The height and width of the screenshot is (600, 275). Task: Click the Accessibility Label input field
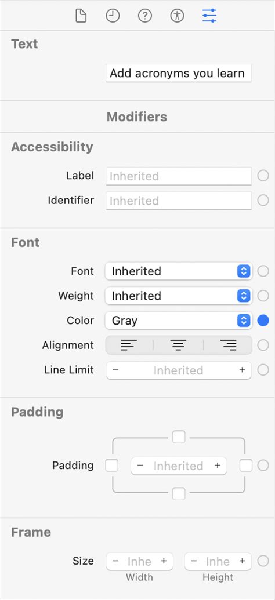point(179,176)
